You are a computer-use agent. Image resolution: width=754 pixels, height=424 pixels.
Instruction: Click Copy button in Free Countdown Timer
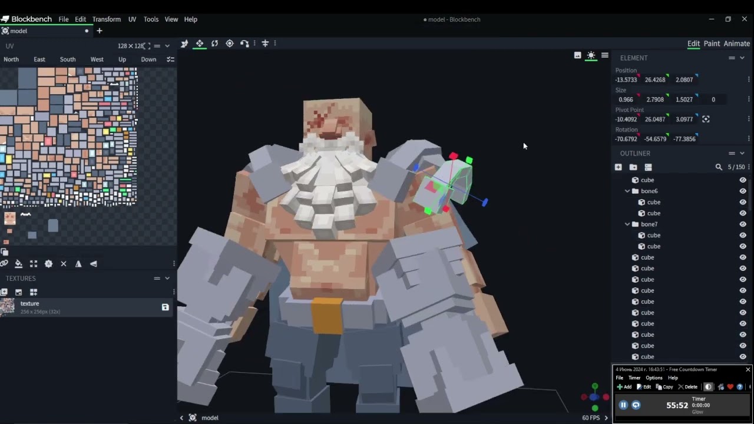(x=664, y=387)
